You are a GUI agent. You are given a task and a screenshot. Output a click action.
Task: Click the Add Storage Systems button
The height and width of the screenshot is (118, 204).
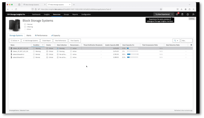[x=31, y=40]
